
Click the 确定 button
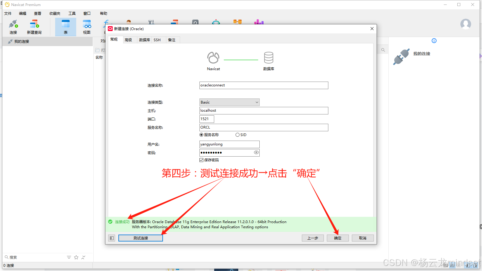pos(338,238)
